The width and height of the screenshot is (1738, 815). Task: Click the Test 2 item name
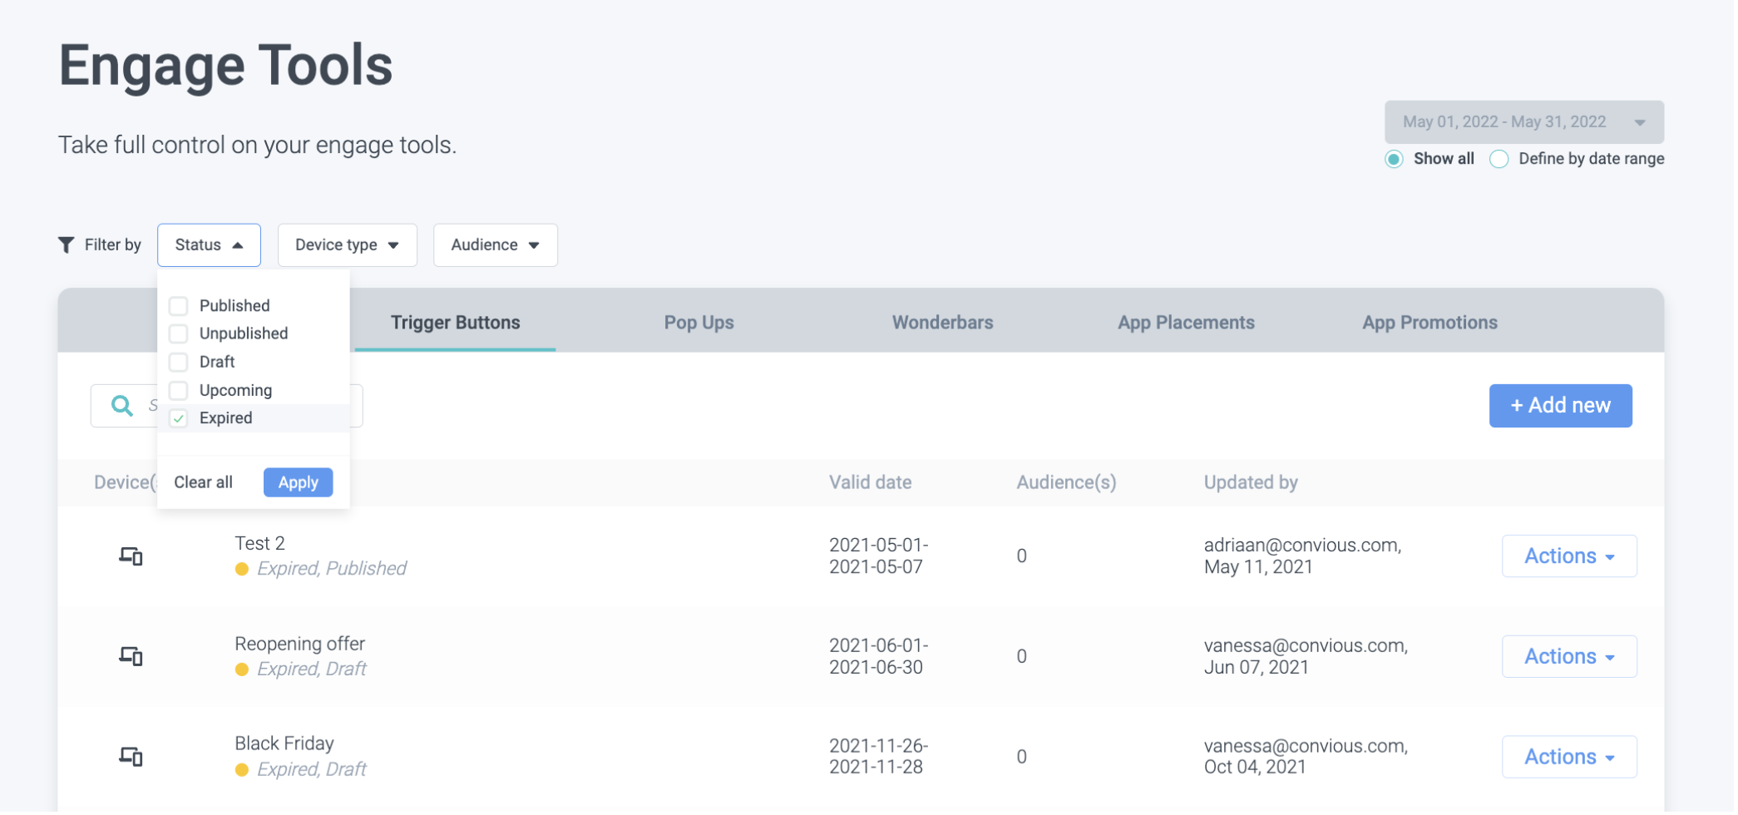259,544
